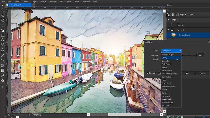Screen dimensions: 210x118
Task: Open the Effects menu
Action: (43, 1)
